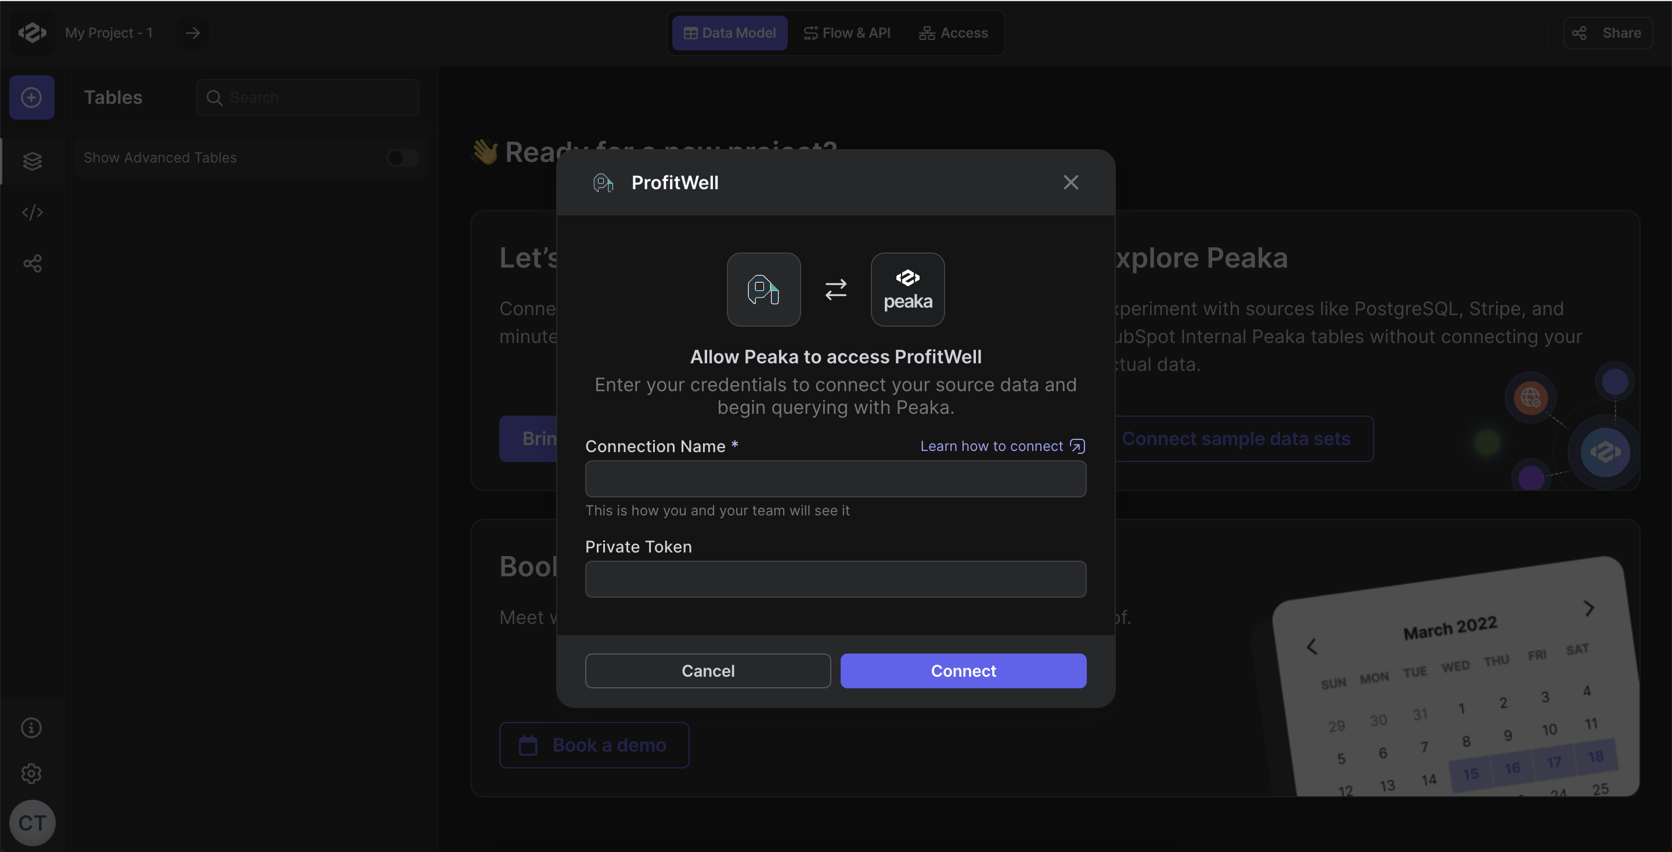Open the info icon in sidebar

click(31, 727)
